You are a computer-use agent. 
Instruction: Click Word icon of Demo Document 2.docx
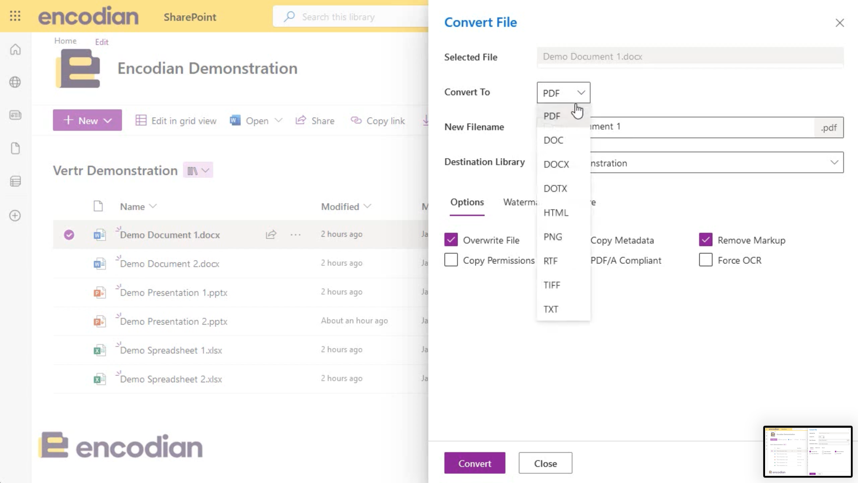(x=99, y=264)
